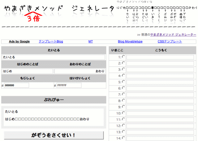Select the いまここ radio button for row 10
This screenshot has width=198, height=141.
124,119
